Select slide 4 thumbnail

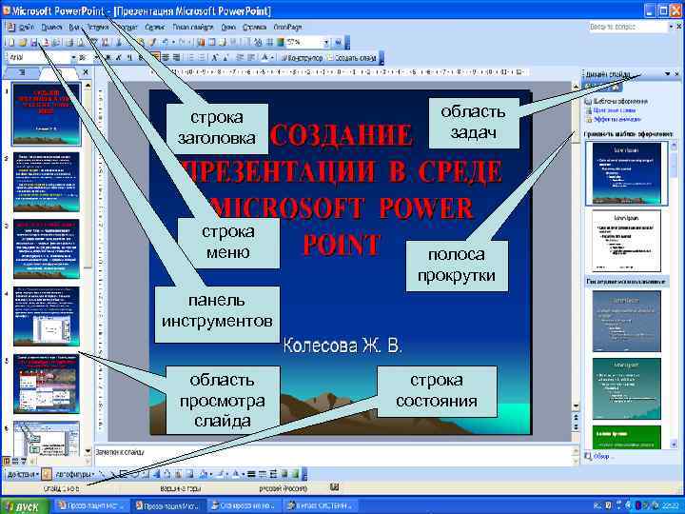(x=47, y=316)
